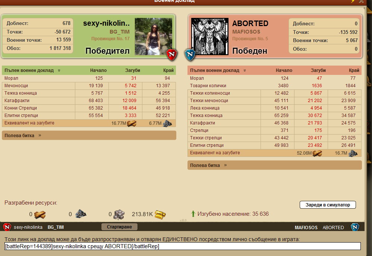Image resolution: width=372 pixels, height=256 pixels.
Task: Click the lightning bolt icon in title bar
Action: click(353, 1)
